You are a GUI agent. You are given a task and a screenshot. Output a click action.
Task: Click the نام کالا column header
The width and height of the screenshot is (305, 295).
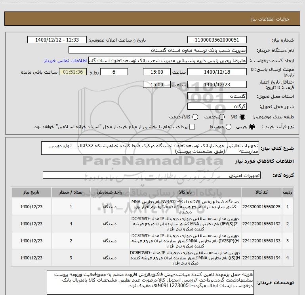pos(185,192)
